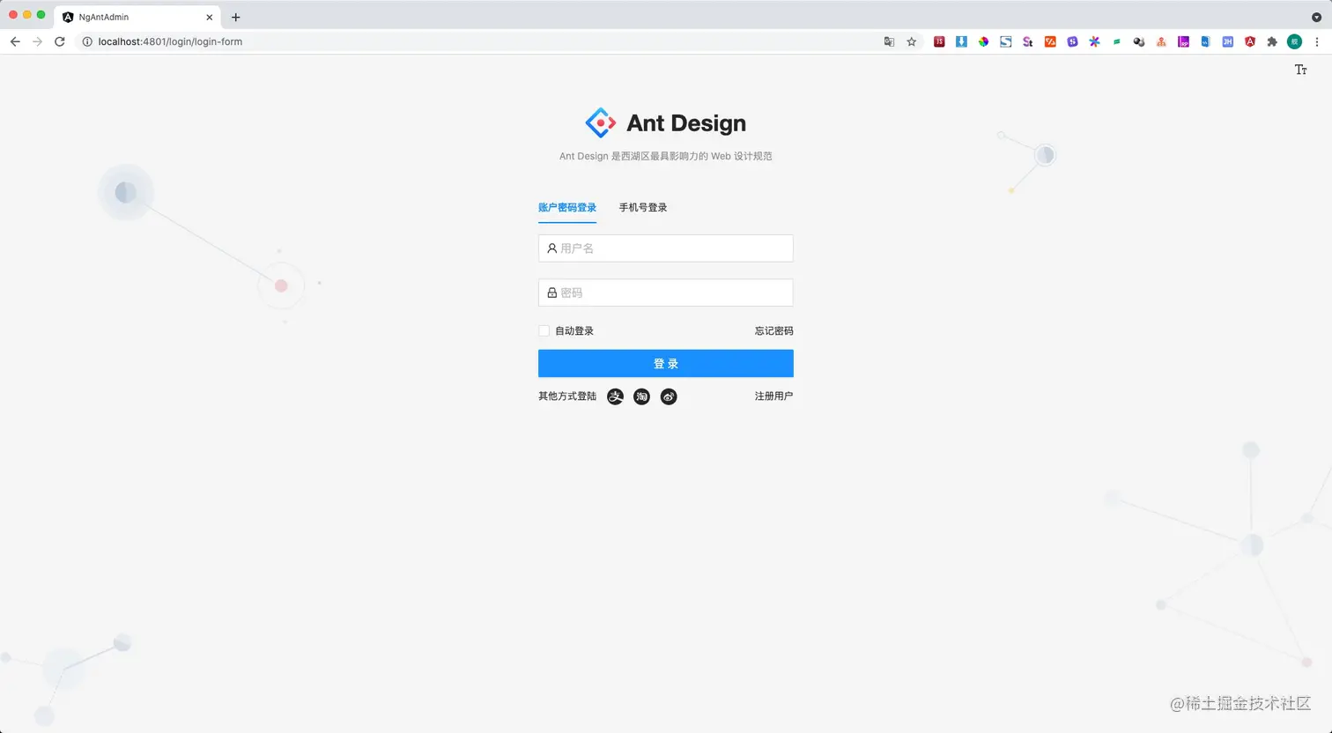Click the blue document extension icon
Screen dimensions: 1332x733
(1205, 41)
